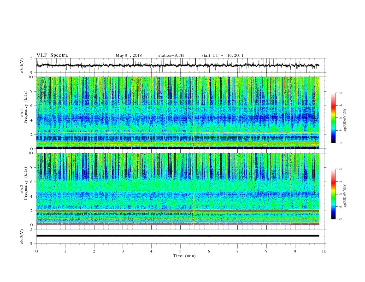This screenshot has height=282, width=365.
Task: Click the "station=ATH" header label
Action: (x=171, y=55)
